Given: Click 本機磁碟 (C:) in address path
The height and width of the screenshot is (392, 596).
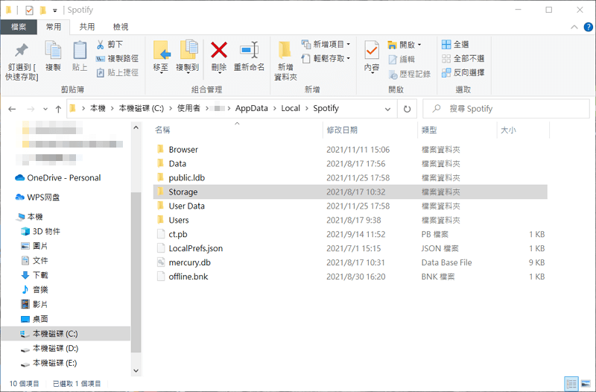Looking at the screenshot, I should pyautogui.click(x=142, y=108).
